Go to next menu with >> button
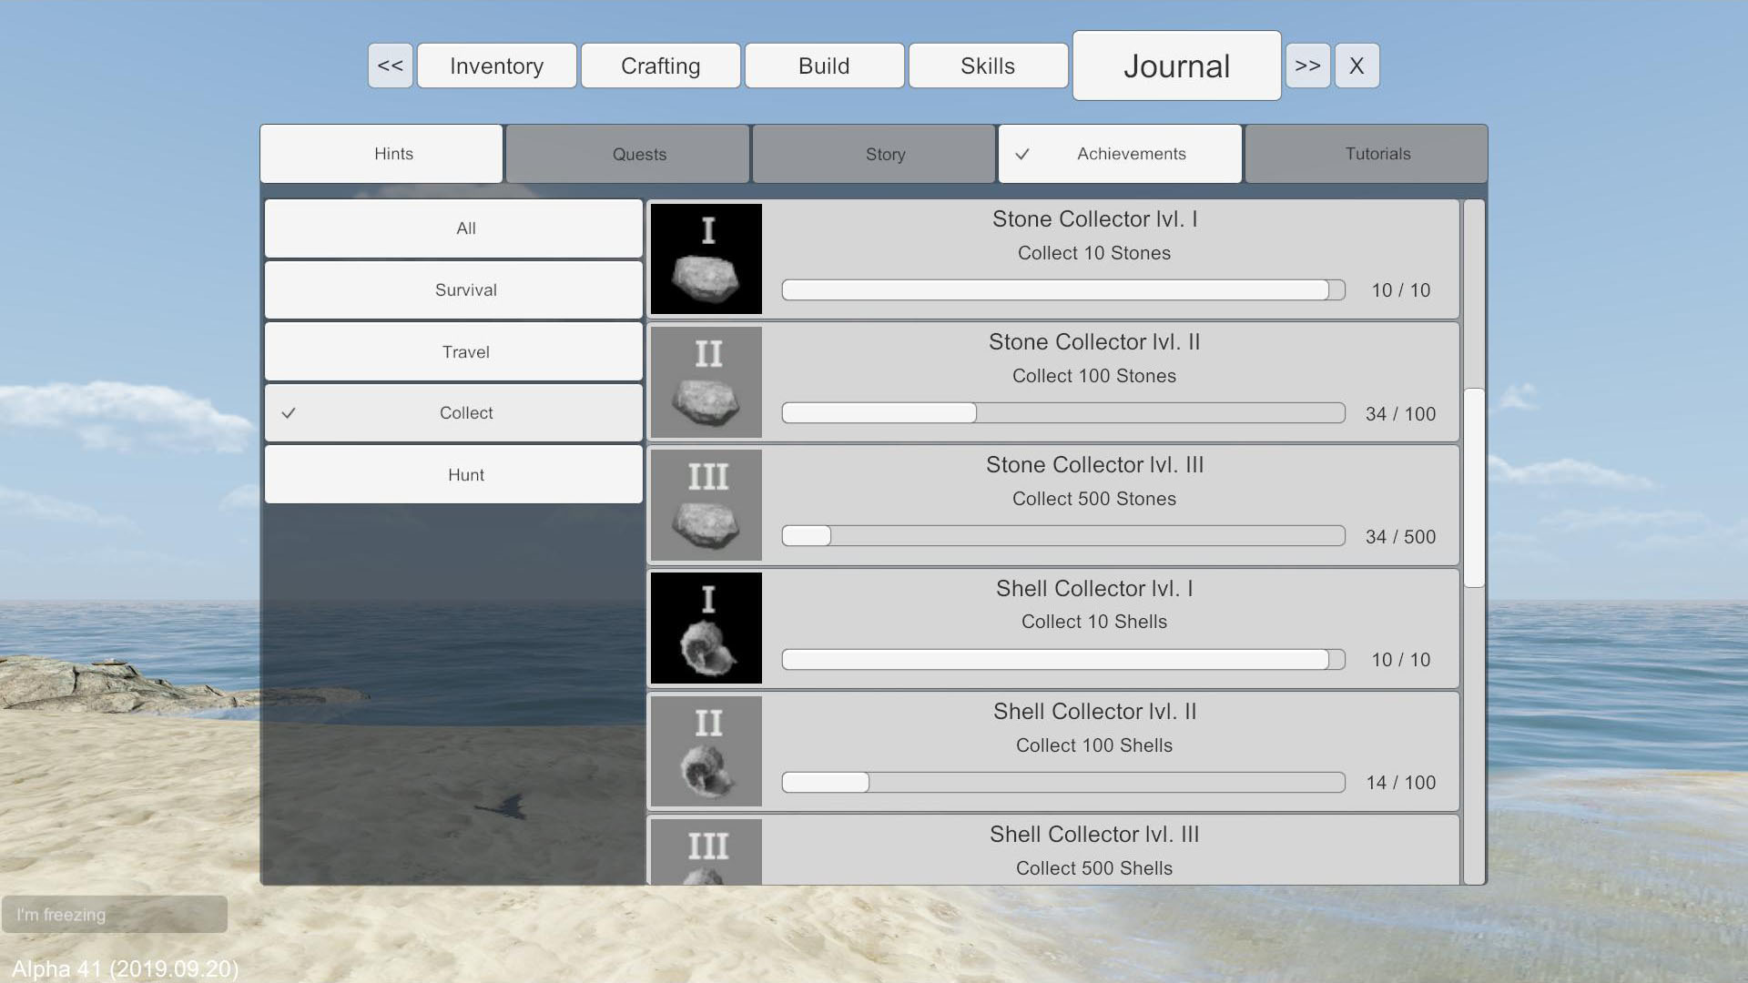The width and height of the screenshot is (1748, 983). click(1308, 66)
